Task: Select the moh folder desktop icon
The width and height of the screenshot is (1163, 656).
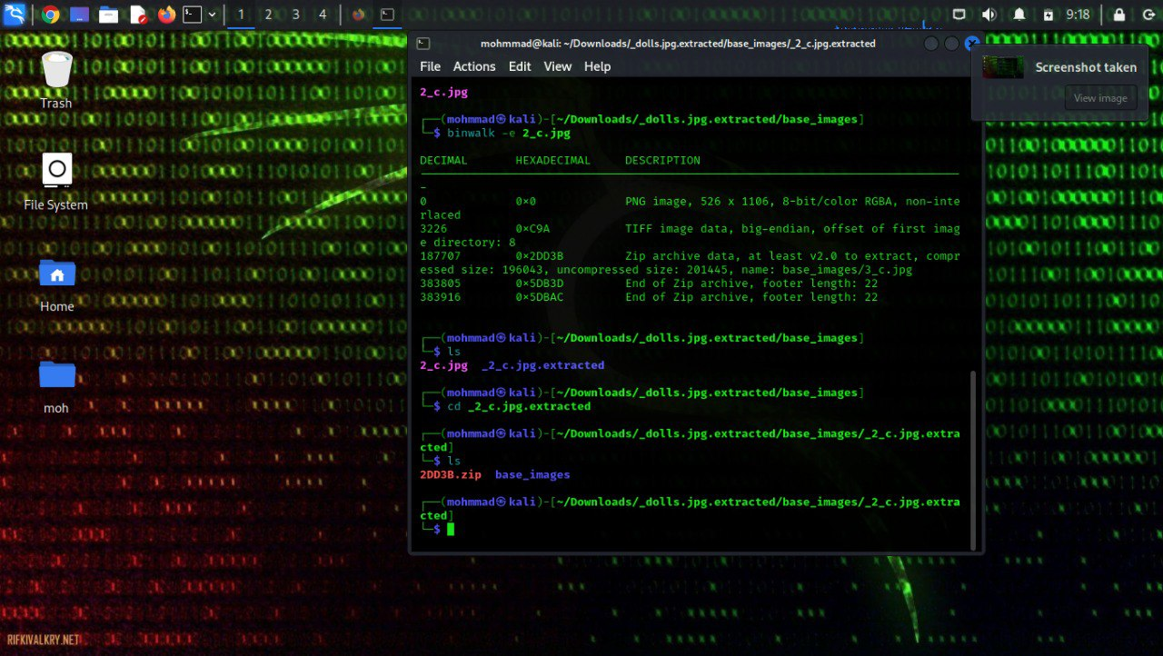Action: point(56,386)
